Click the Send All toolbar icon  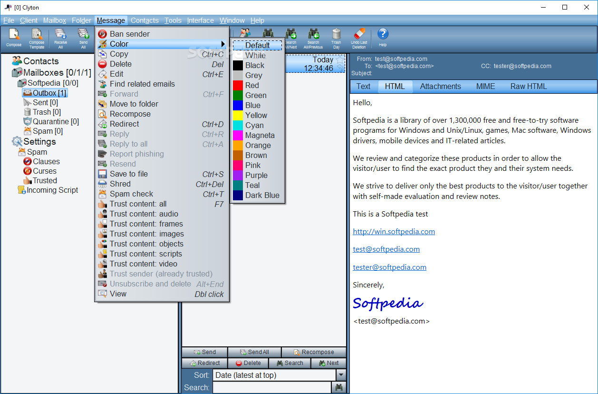pyautogui.click(x=83, y=38)
